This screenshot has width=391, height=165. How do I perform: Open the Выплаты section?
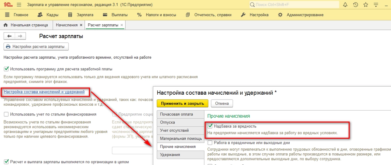(x=115, y=15)
